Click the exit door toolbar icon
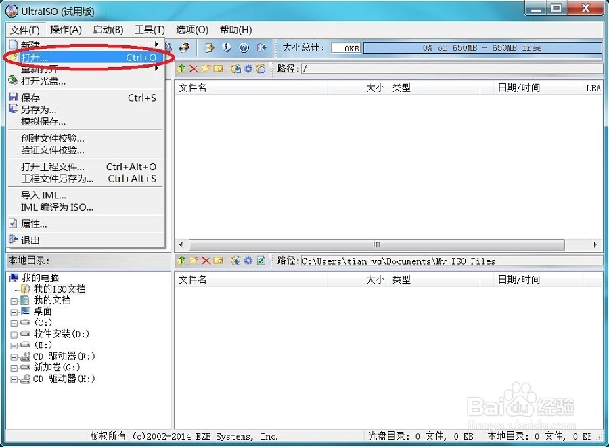Image resolution: width=609 pixels, height=447 pixels. click(262, 48)
